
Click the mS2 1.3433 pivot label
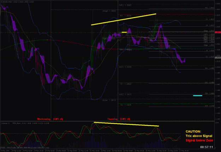(x=125, y=94)
